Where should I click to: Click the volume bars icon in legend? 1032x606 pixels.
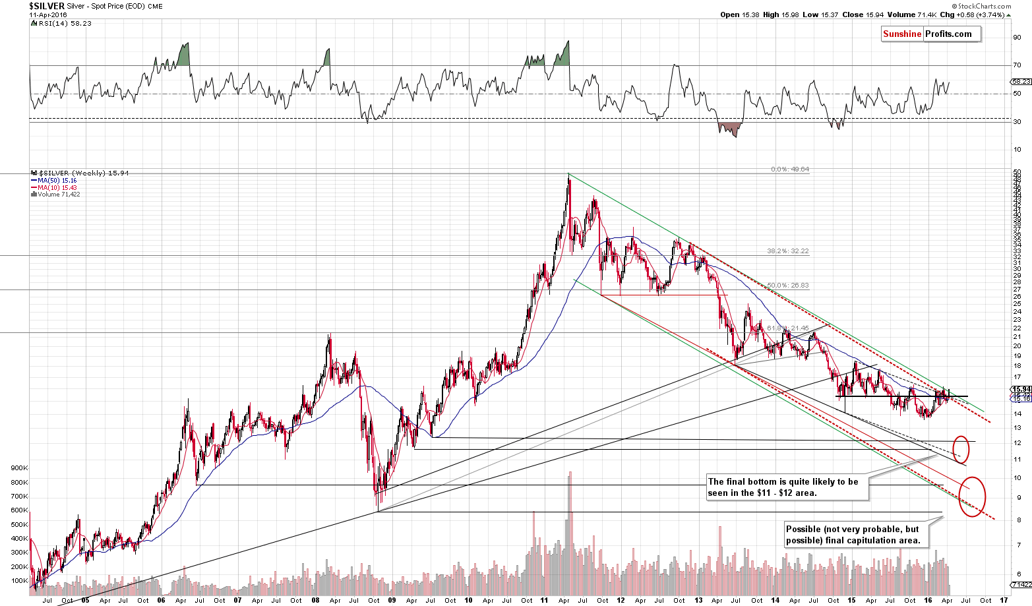pyautogui.click(x=34, y=195)
